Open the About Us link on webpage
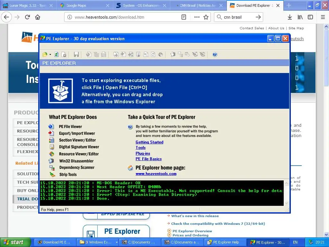This screenshot has height=247, width=329. (276, 28)
